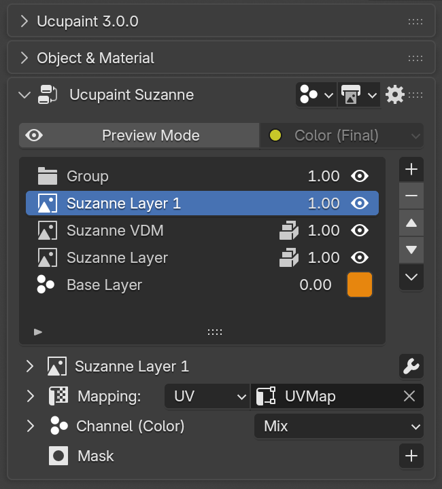Open the Mix blend mode dropdown
442x489 pixels.
[x=339, y=427]
